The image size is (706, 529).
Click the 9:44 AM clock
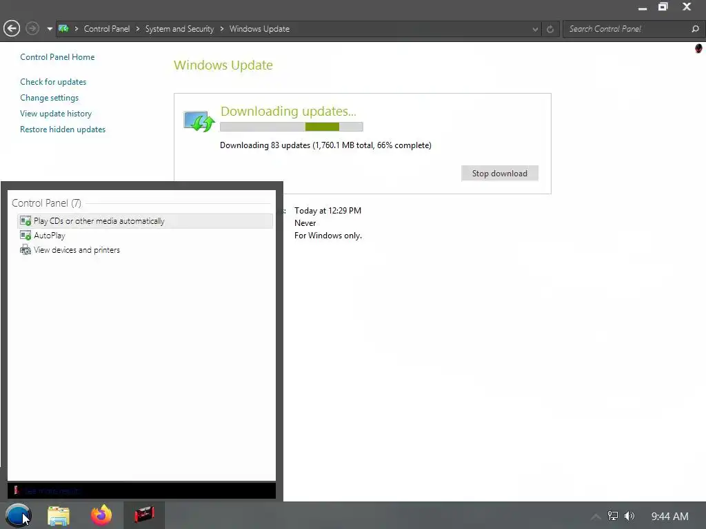pos(669,517)
